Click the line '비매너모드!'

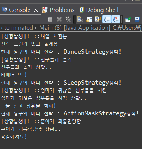coord(14,75)
